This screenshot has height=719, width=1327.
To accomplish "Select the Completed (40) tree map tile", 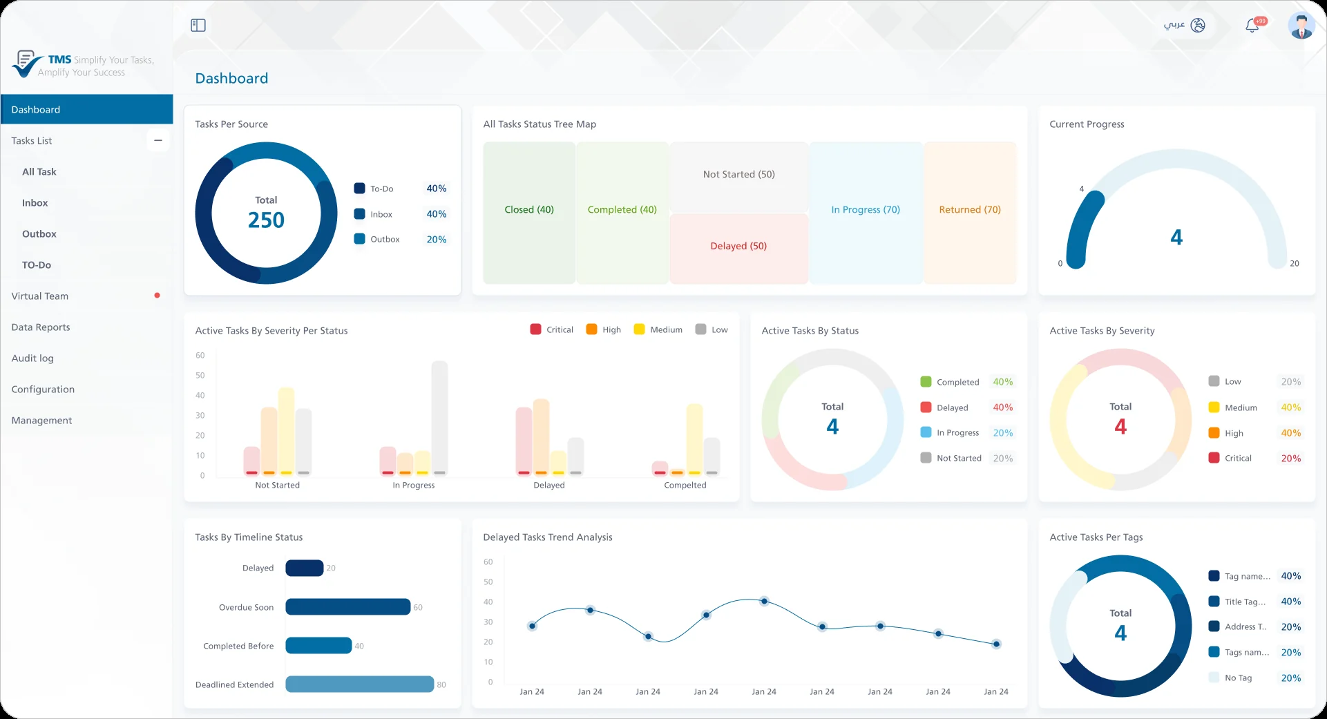I will pos(622,213).
